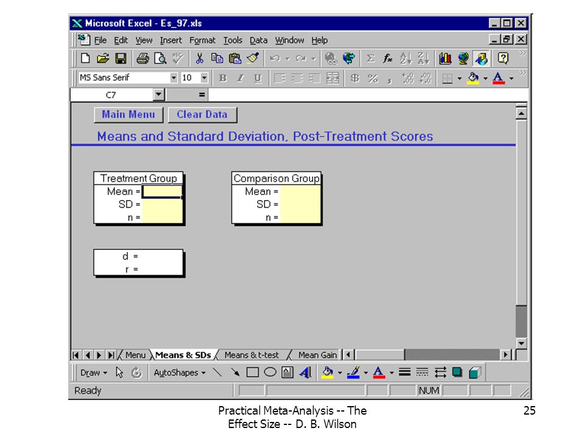Viewport: 585px width, 439px height.
Task: Click the Map globe icon
Action: [463, 59]
